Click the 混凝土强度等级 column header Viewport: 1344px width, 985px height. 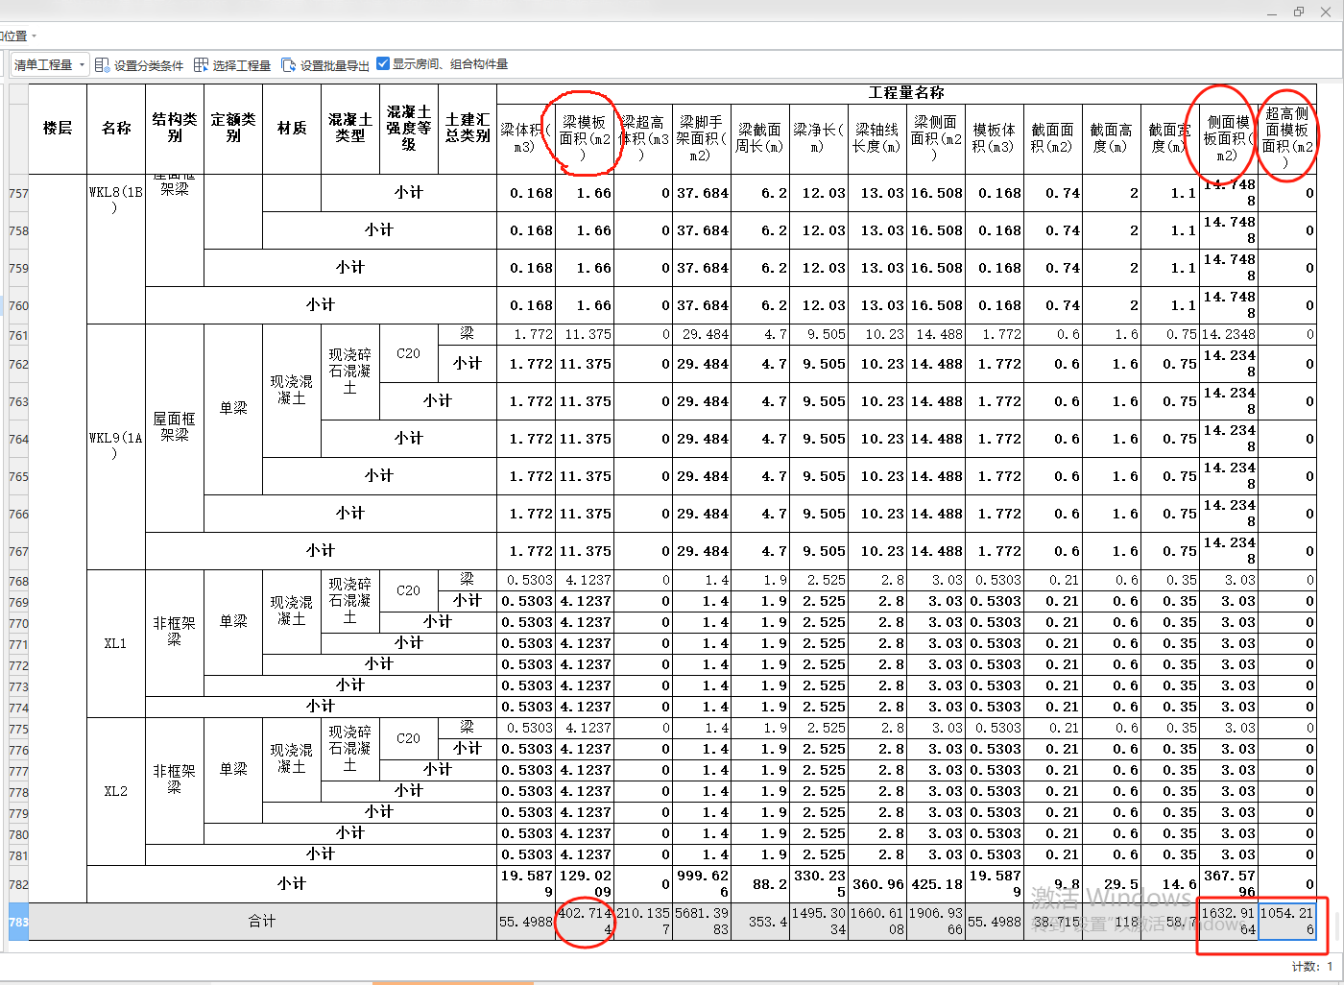pos(409,129)
